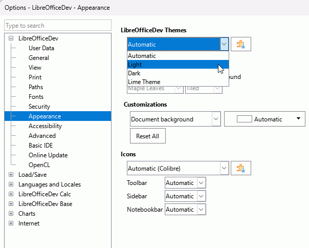Screen dimensions: 309x248
Task: Open the Toolbar icon size dropdown
Action: (185, 182)
